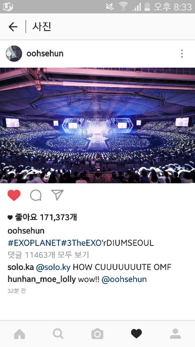Open the @solo.ky mention link
The image size is (195, 347).
(x=53, y=267)
